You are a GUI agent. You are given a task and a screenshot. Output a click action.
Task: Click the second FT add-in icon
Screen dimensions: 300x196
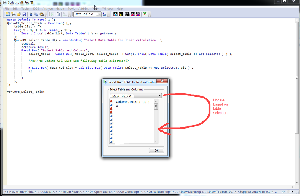(133, 14)
